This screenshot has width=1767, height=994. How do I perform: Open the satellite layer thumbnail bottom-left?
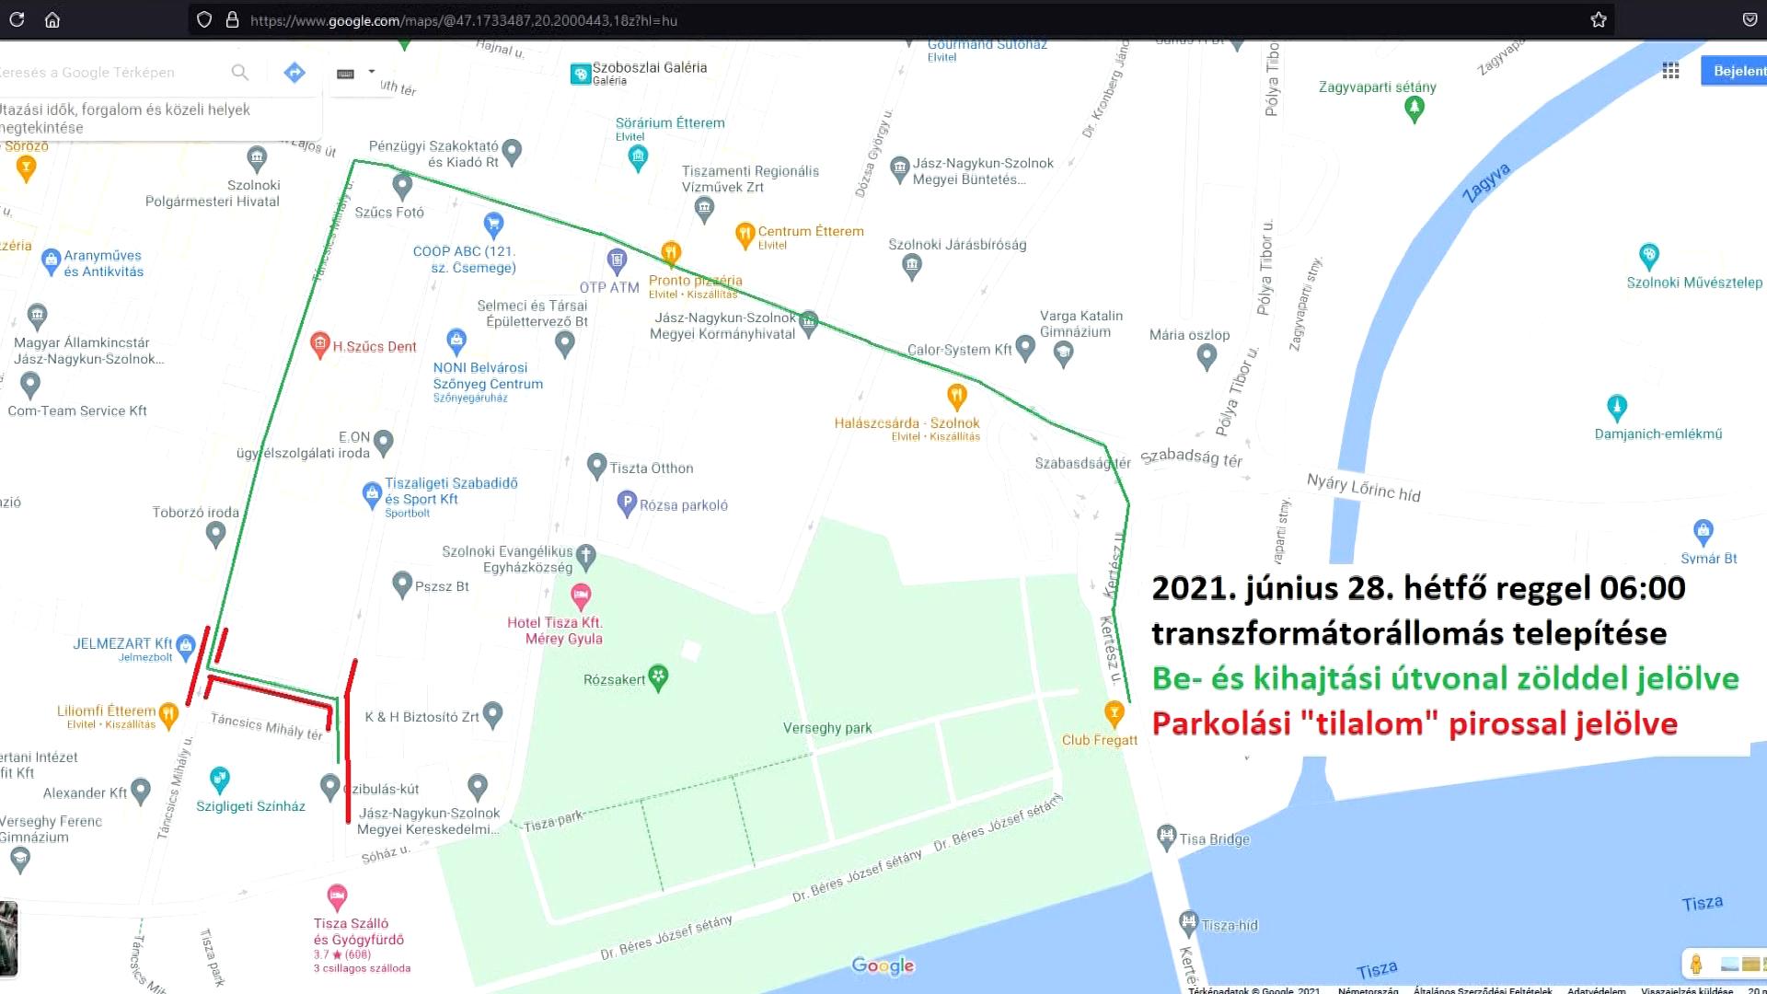pyautogui.click(x=8, y=939)
